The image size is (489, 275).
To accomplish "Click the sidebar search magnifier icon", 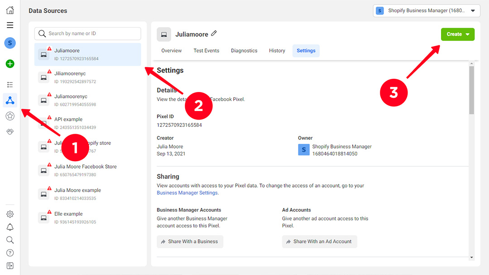I will pos(10,240).
